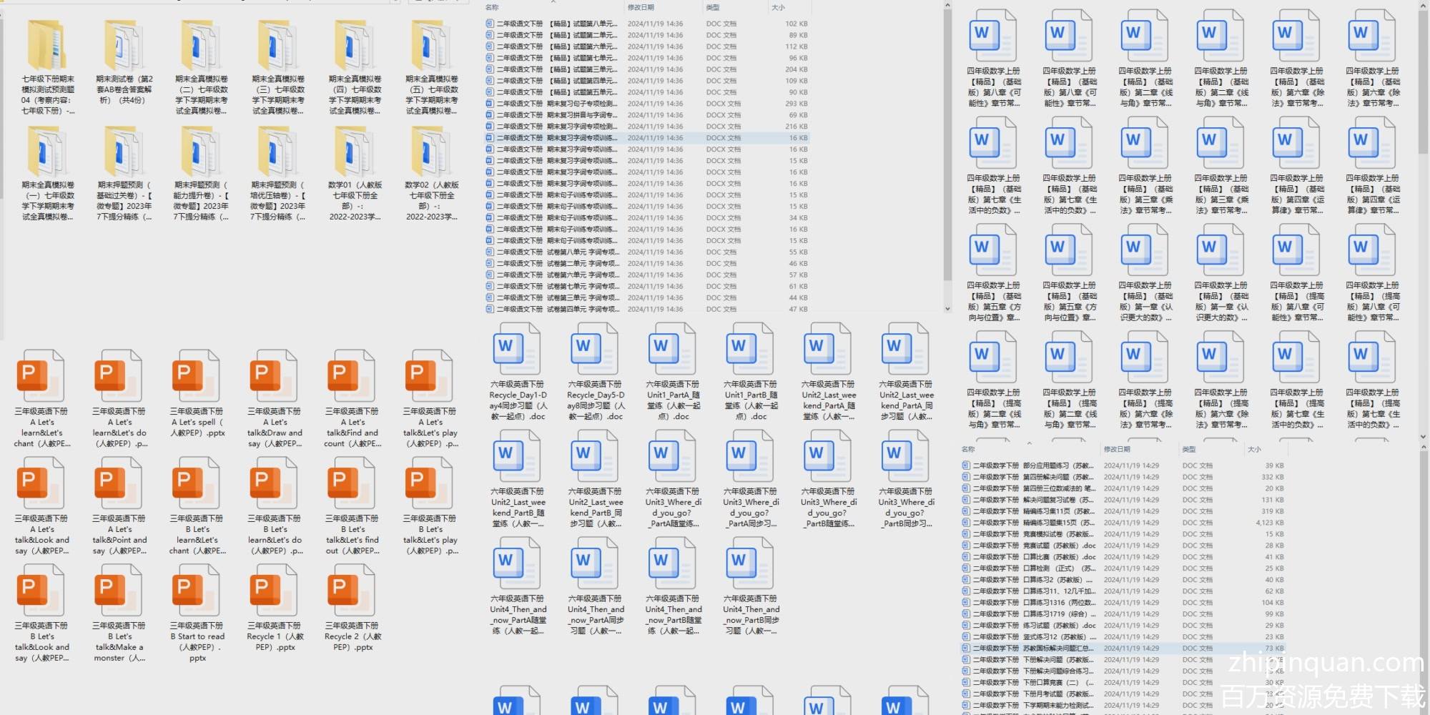Click the 名称 header in 二年级数学 list

tap(968, 450)
